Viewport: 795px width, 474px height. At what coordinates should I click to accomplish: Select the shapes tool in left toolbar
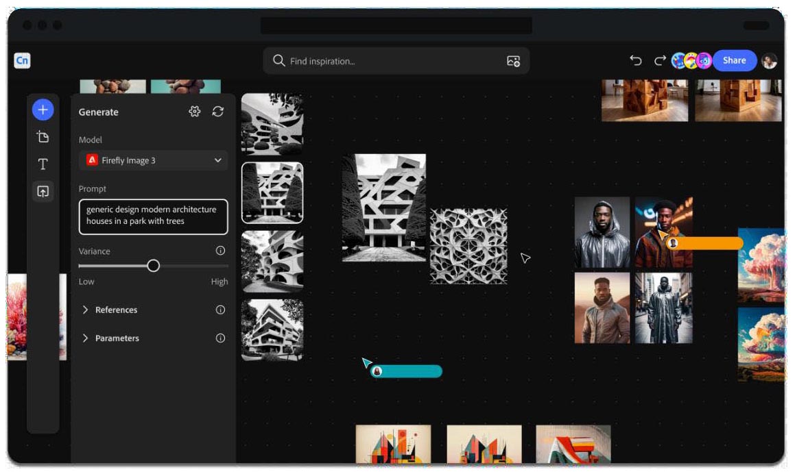point(43,137)
